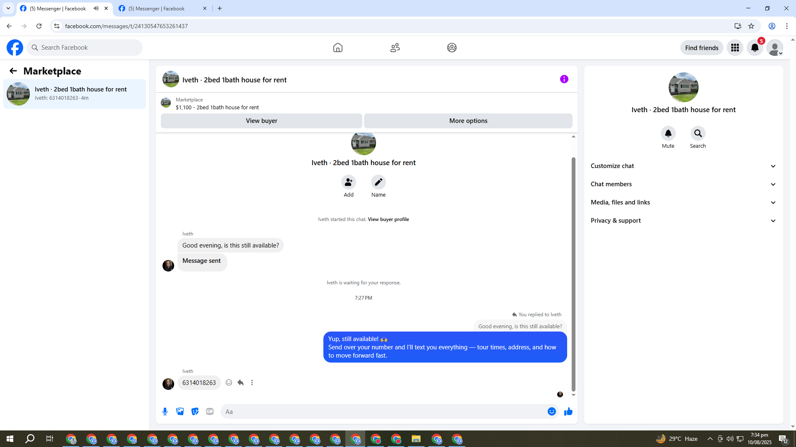Open Facebook Home from top navigation
Viewport: 796px width, 447px height.
[x=338, y=48]
